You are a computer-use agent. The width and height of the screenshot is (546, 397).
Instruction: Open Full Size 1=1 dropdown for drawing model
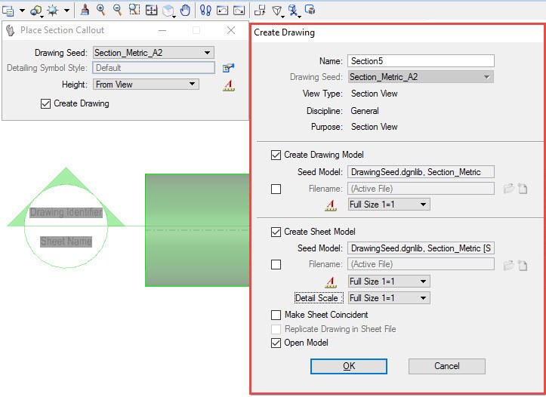click(x=389, y=205)
